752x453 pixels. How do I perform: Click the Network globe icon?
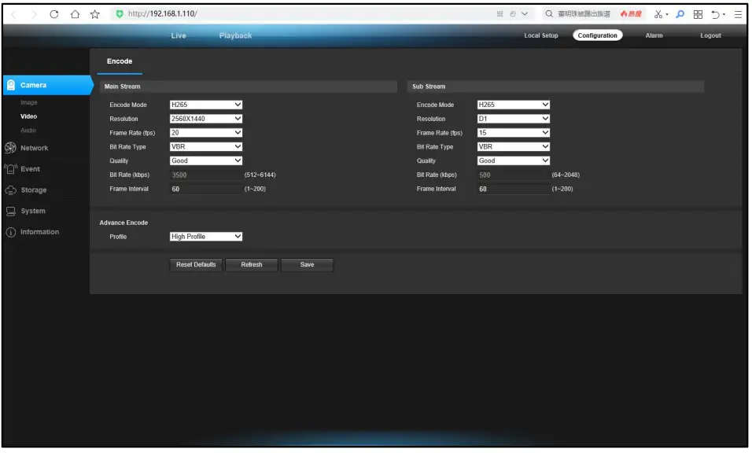point(10,148)
